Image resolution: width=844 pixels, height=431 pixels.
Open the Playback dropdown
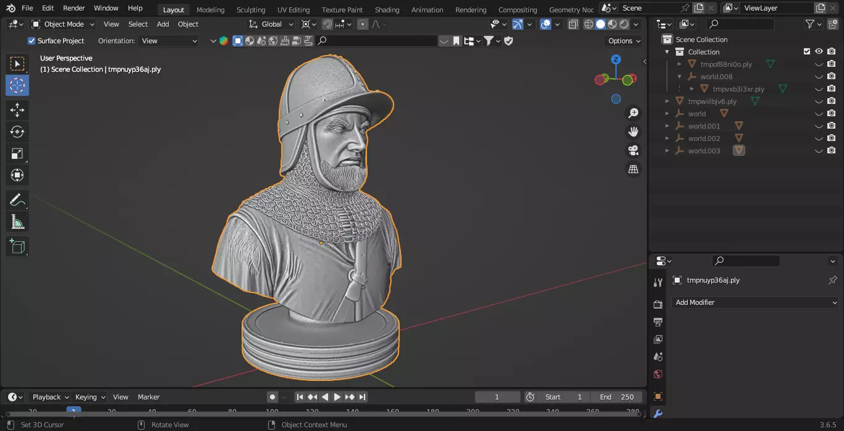[x=50, y=397]
